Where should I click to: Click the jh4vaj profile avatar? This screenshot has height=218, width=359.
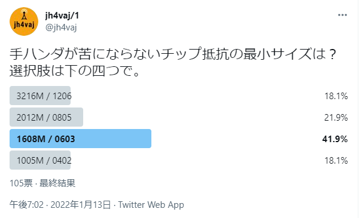pyautogui.click(x=24, y=22)
